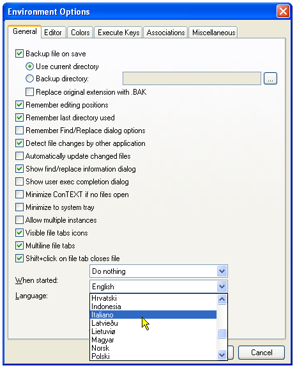Click the Cancel button
297x368 pixels.
(x=261, y=353)
